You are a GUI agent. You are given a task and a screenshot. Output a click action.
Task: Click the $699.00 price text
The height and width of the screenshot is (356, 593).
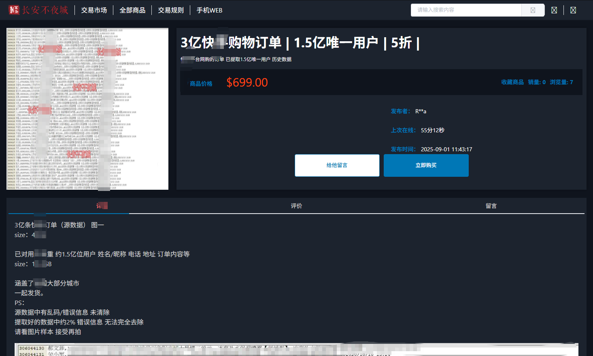(x=247, y=83)
